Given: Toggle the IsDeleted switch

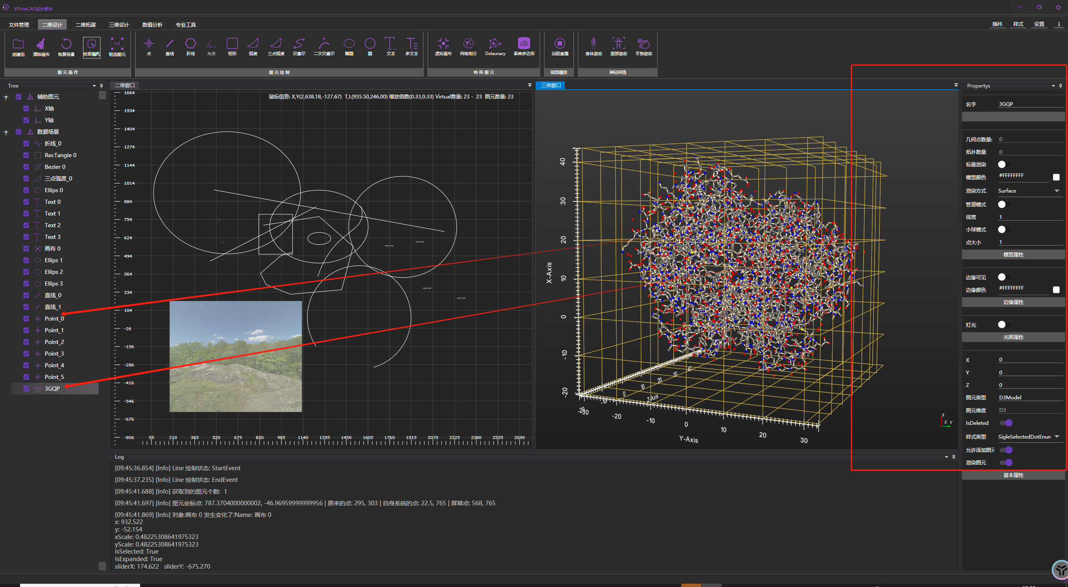Looking at the screenshot, I should pos(1006,423).
